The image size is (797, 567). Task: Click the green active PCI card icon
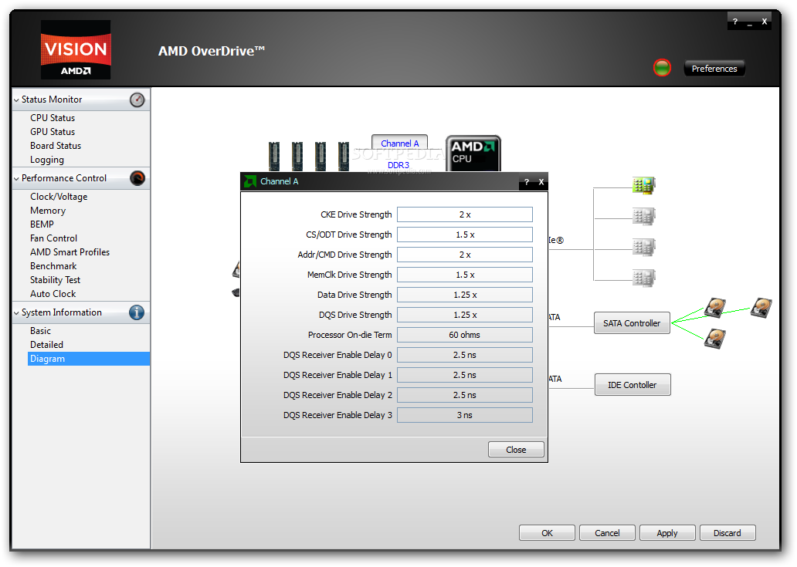[x=643, y=185]
